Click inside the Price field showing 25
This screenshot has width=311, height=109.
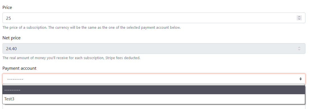(x=154, y=18)
